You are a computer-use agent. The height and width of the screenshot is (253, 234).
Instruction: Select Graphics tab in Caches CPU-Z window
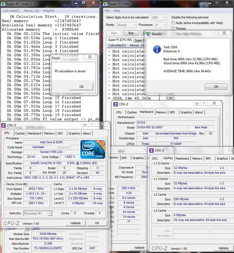(222, 159)
